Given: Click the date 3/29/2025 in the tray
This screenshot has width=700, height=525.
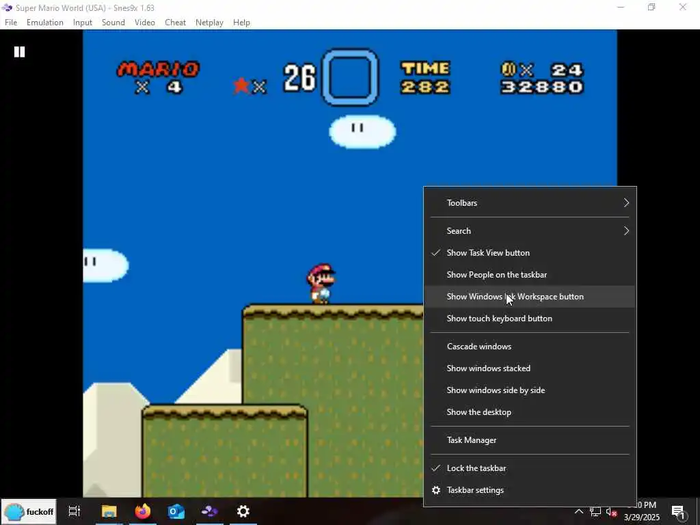Looking at the screenshot, I should [x=642, y=517].
